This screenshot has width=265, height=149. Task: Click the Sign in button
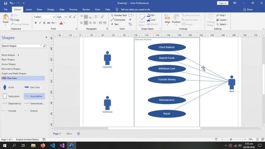pos(223,3)
